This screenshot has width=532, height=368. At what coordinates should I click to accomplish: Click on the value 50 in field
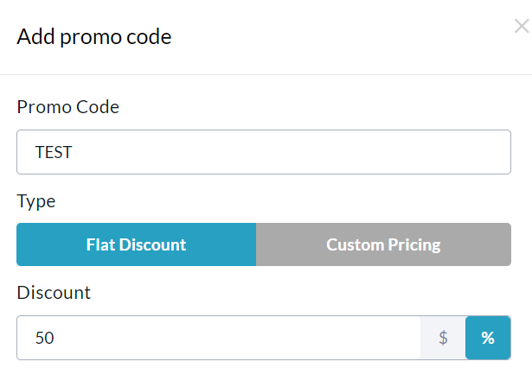44,338
